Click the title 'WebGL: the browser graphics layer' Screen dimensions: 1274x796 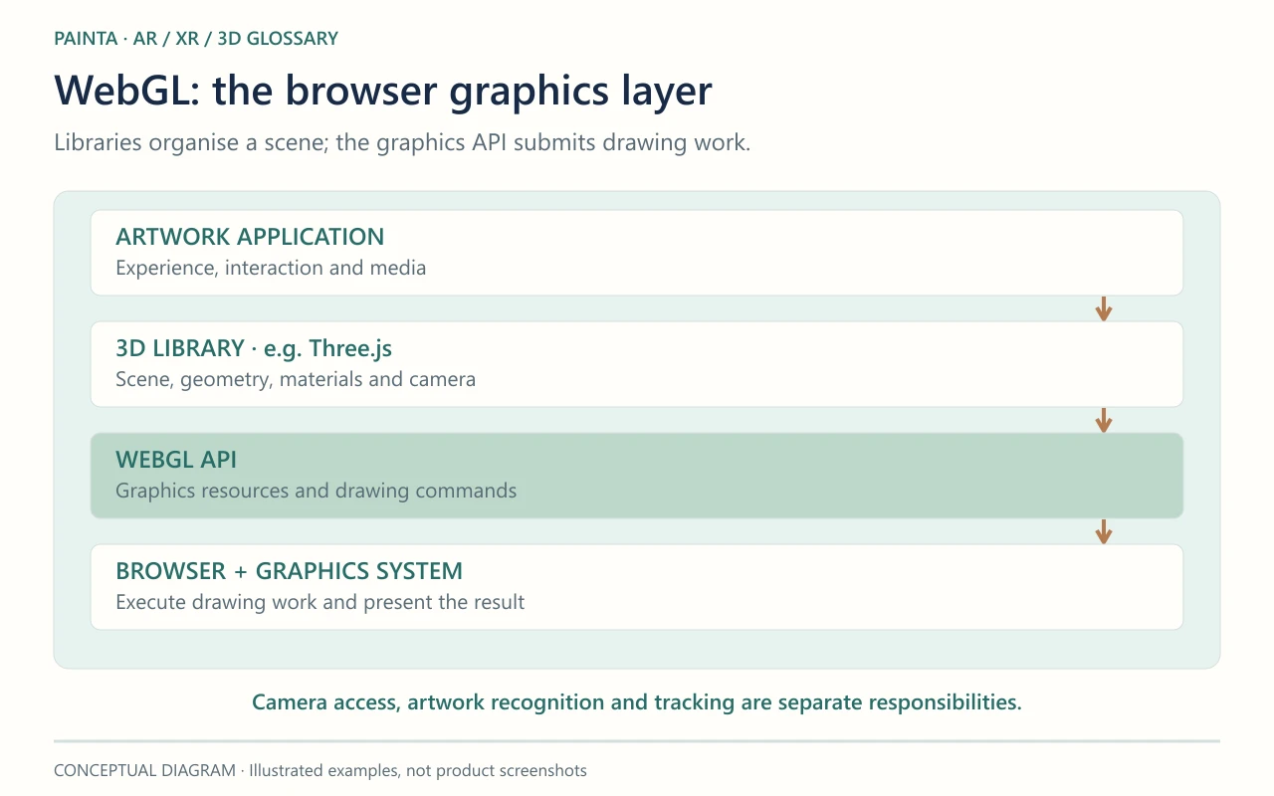point(383,91)
